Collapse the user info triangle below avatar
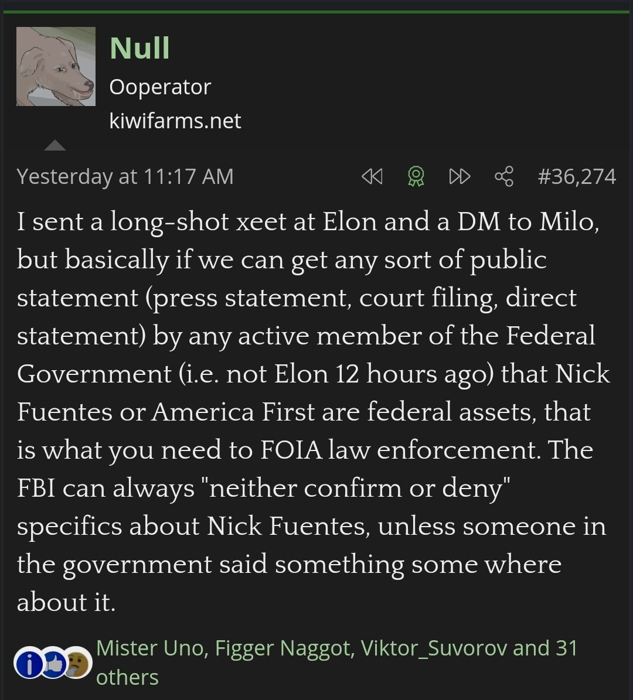 tap(55, 145)
